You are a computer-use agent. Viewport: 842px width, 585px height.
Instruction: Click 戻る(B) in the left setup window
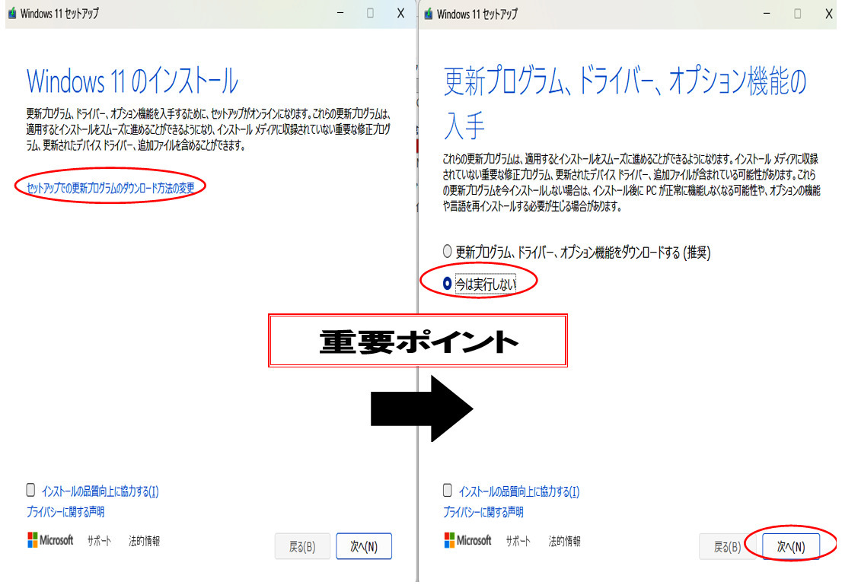click(302, 546)
